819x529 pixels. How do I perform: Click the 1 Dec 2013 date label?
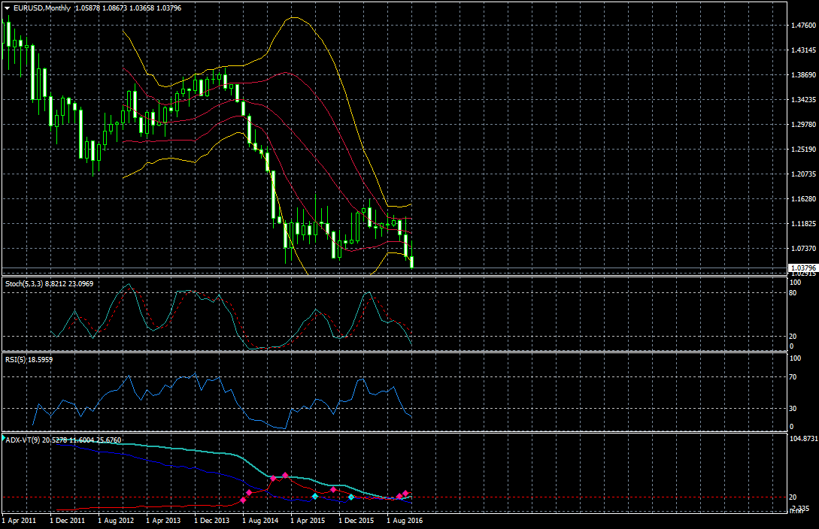[212, 519]
